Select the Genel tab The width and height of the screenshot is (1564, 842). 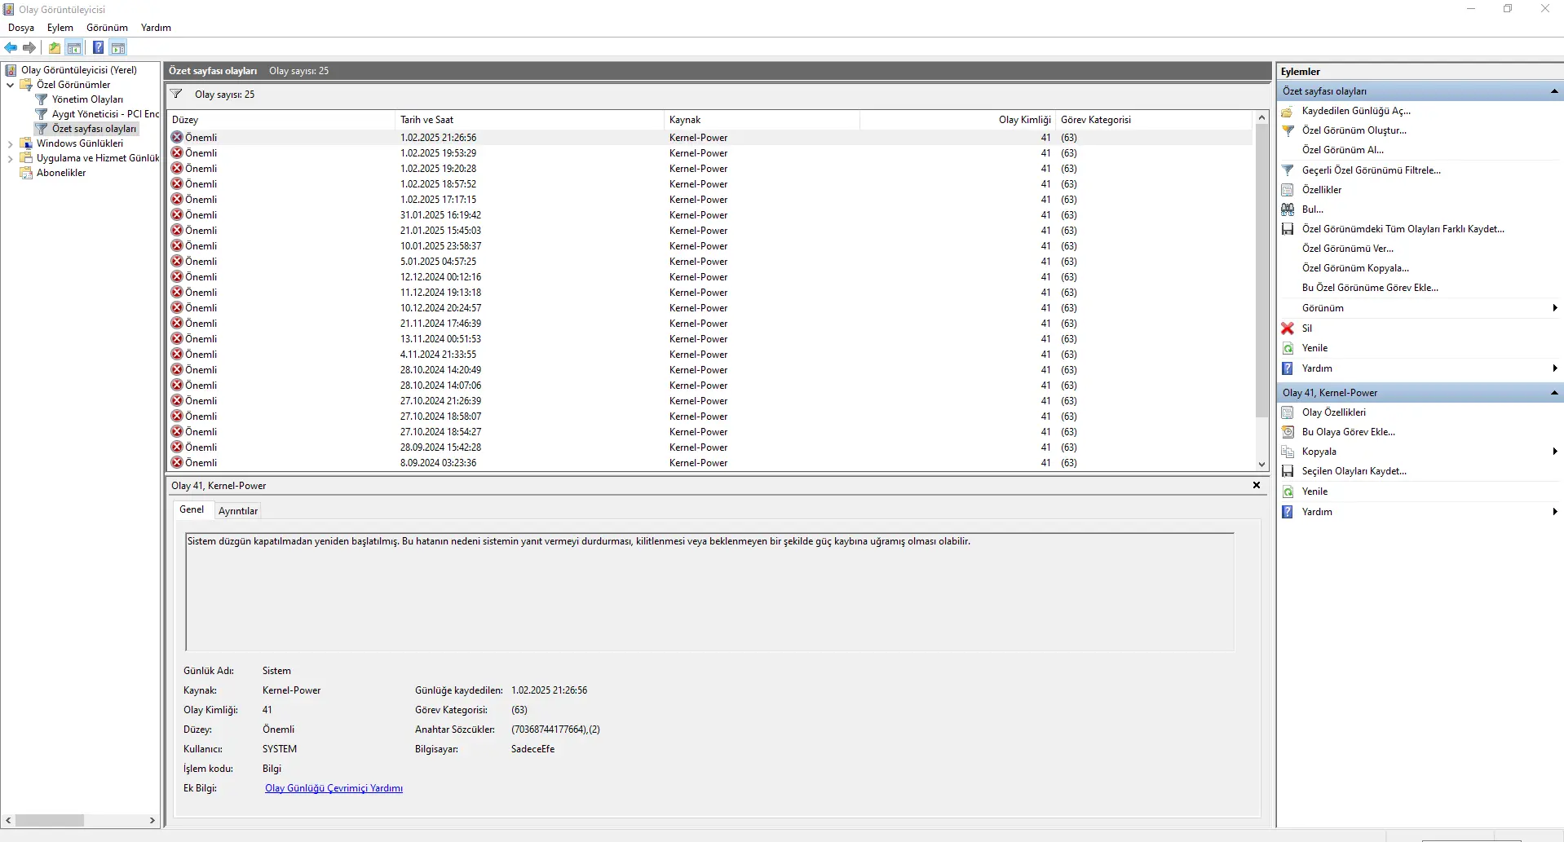click(192, 509)
